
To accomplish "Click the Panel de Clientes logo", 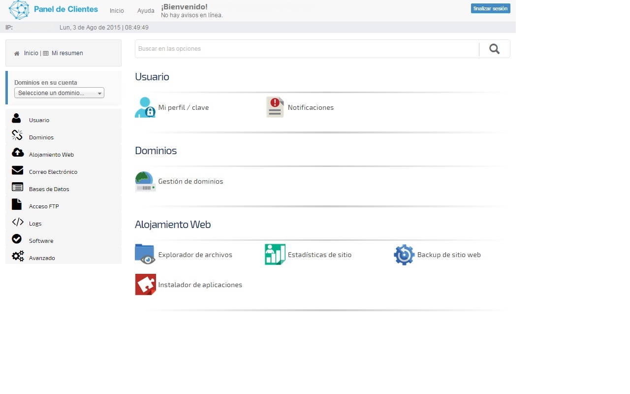I will click(x=53, y=10).
